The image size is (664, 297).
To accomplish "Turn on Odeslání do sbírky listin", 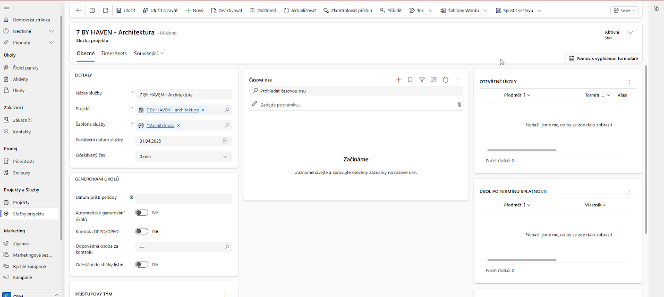I will pos(141,264).
